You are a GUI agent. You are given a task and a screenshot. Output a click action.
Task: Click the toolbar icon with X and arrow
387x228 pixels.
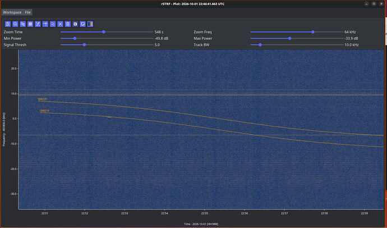tap(38, 24)
